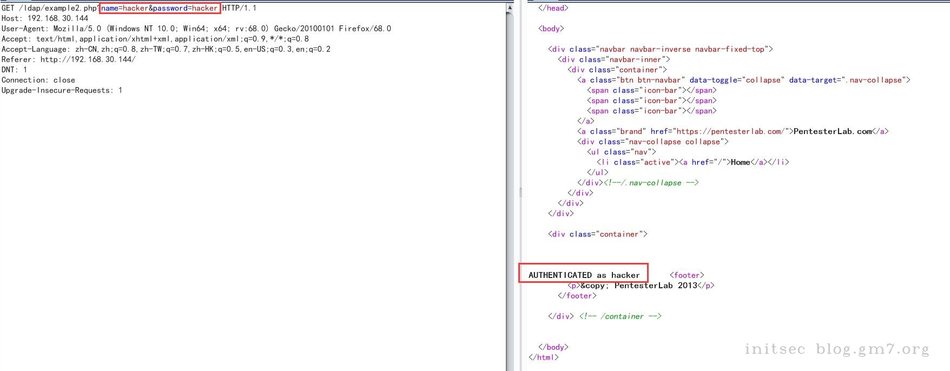Click the /ldap/example2.php request path
950x371 pixels.
pyautogui.click(x=57, y=8)
